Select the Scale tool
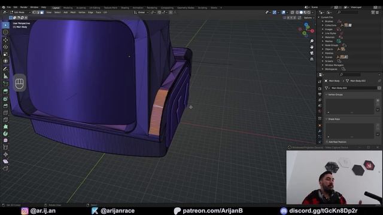 (5, 54)
